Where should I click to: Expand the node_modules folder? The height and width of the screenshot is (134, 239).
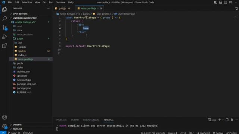(31, 35)
